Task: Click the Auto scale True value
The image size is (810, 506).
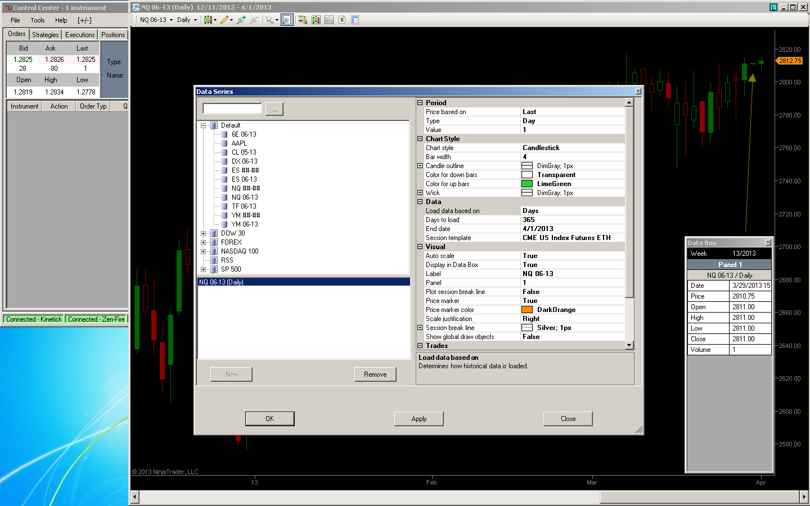Action: coord(573,256)
